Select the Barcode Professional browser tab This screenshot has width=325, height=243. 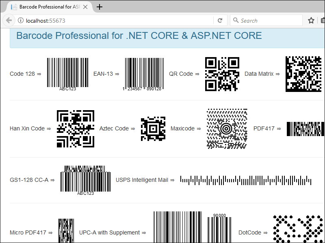pos(49,7)
